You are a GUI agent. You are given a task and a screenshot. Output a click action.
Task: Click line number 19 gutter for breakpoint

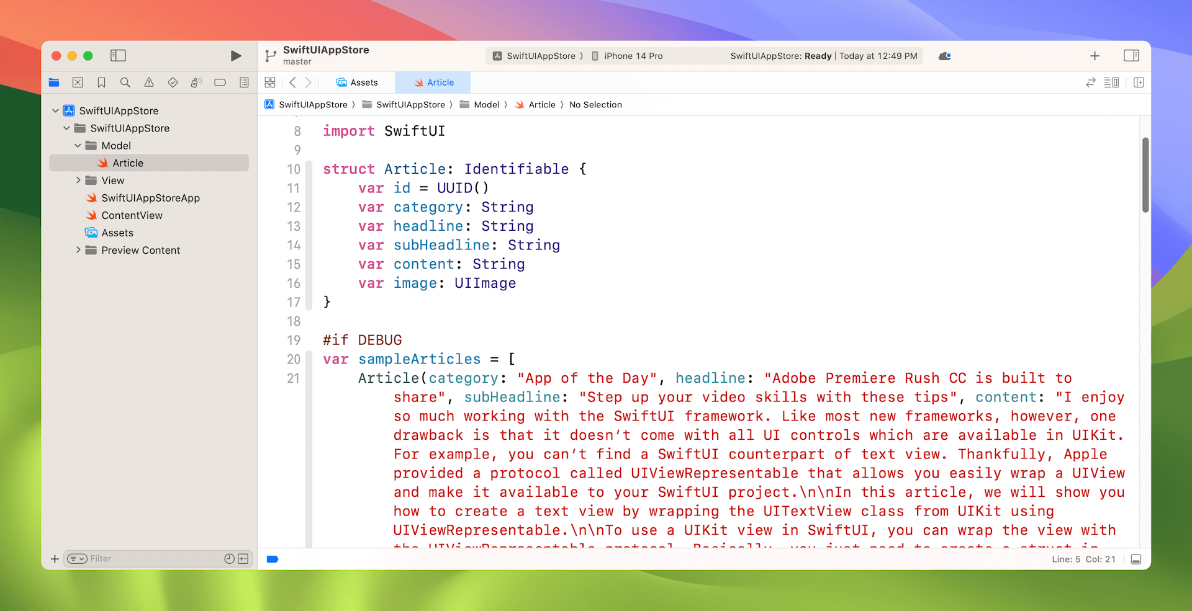point(294,341)
